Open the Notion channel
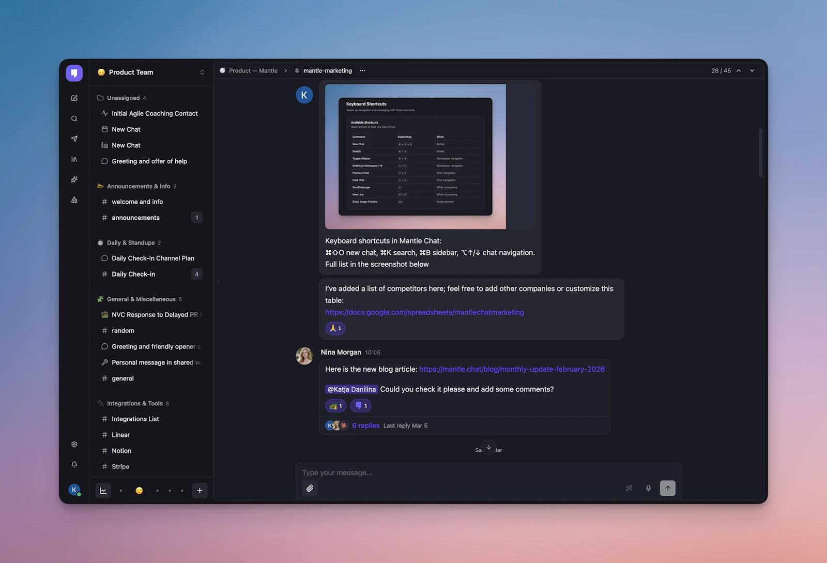827x563 pixels. [151, 451]
